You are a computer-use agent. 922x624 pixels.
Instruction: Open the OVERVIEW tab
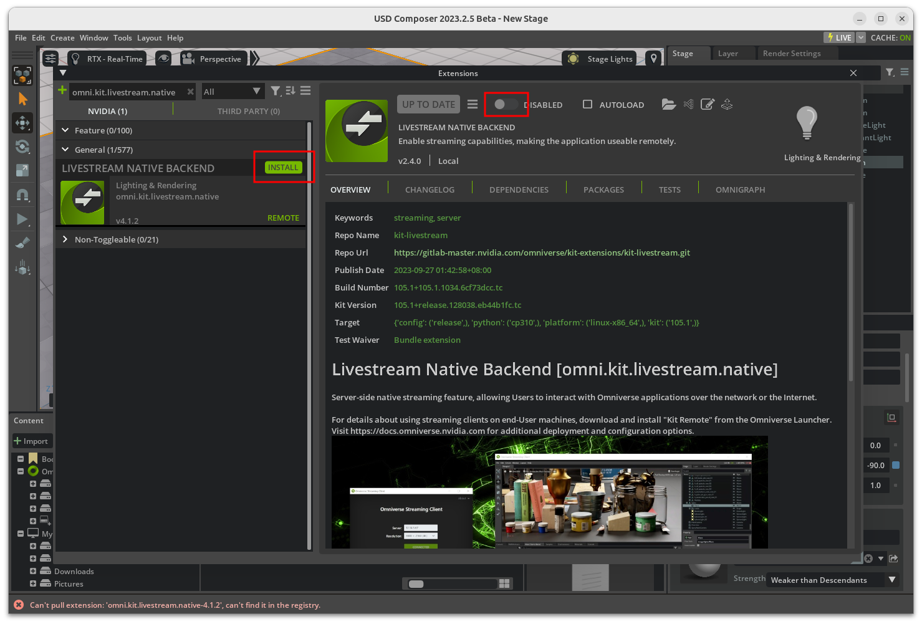click(x=350, y=190)
